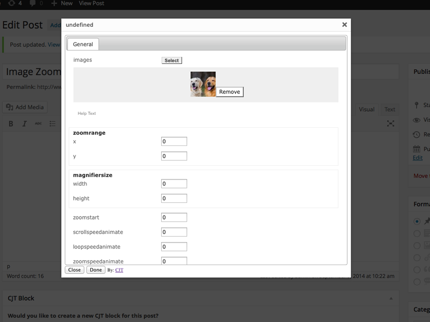The width and height of the screenshot is (430, 322).
Task: Open the CJT link
Action: point(119,270)
